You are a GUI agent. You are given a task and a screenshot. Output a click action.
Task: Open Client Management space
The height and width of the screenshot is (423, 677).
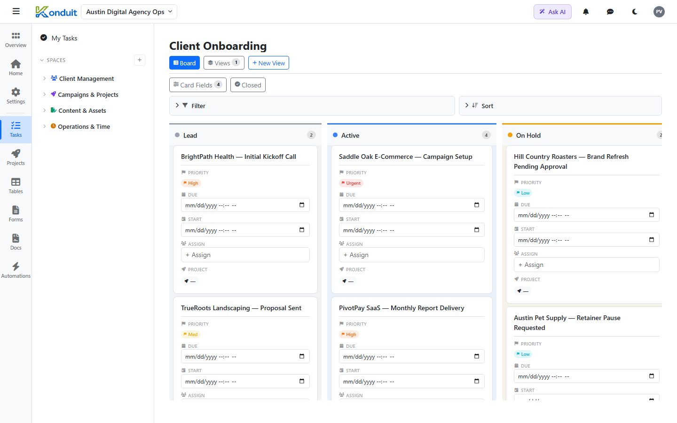coord(87,78)
